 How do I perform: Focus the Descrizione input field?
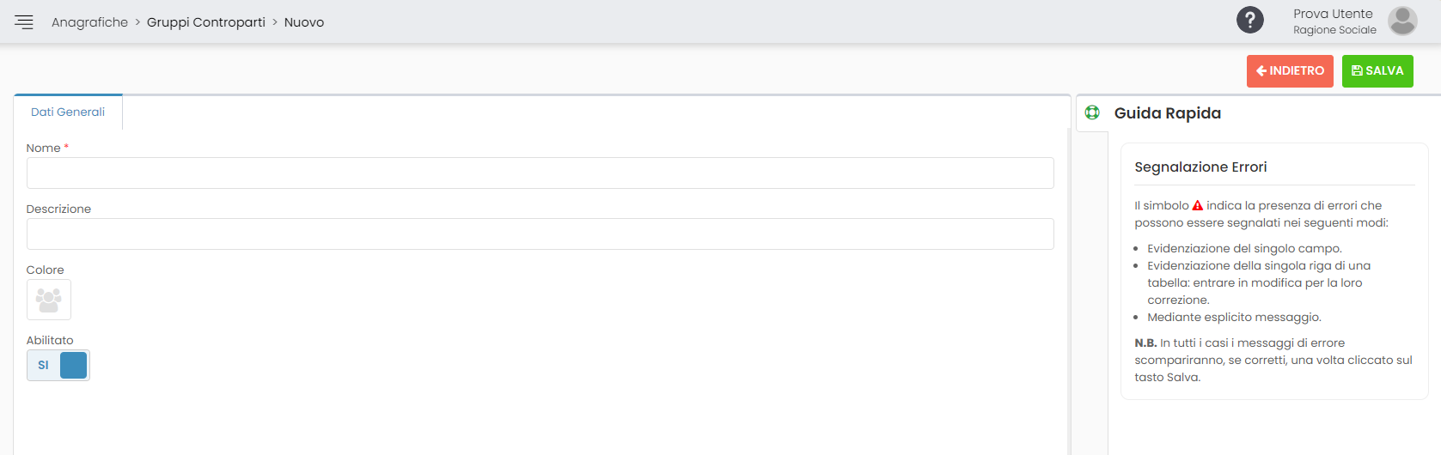click(x=540, y=234)
